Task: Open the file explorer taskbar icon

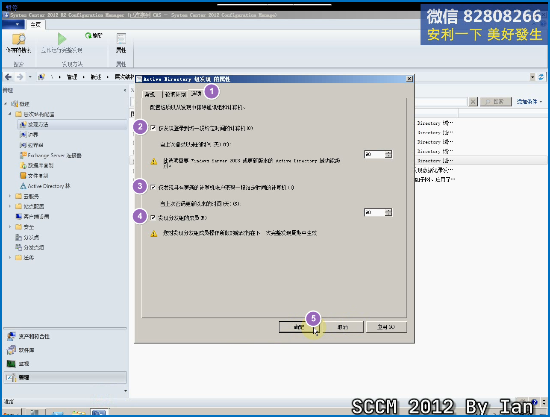Action: (x=78, y=413)
